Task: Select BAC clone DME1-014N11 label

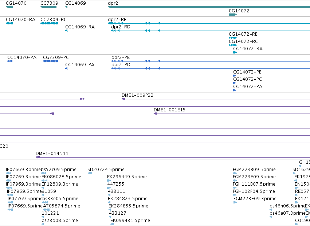Action: point(52,154)
